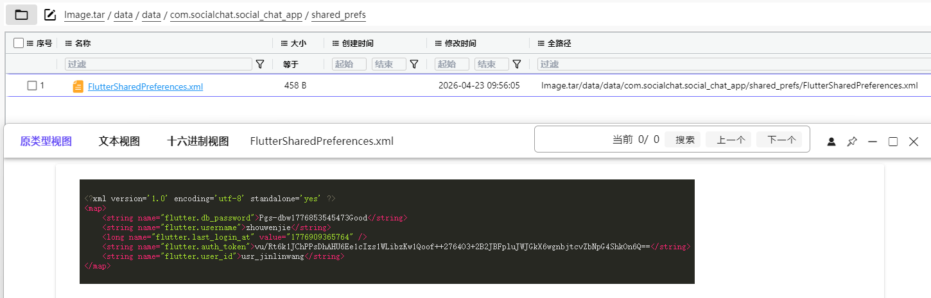
Task: Switch to 原类型视图 tab
Action: 46,141
